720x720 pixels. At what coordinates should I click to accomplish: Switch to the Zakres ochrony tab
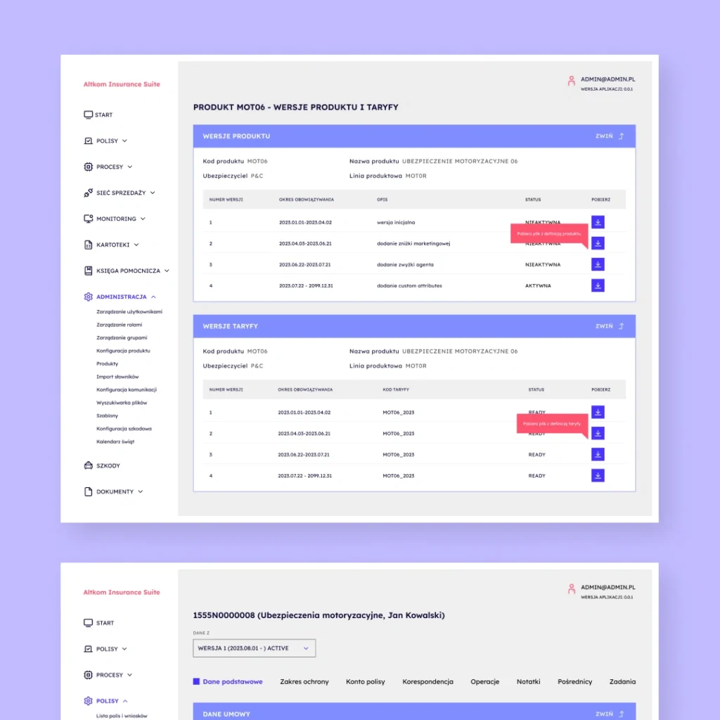point(304,681)
